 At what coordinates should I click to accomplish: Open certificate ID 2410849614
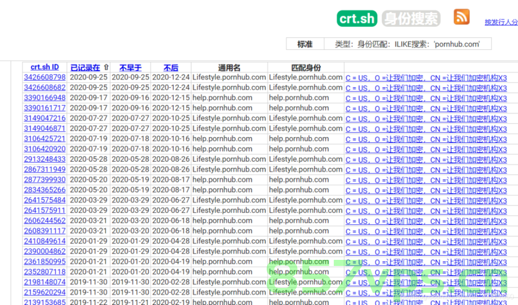[45, 241]
